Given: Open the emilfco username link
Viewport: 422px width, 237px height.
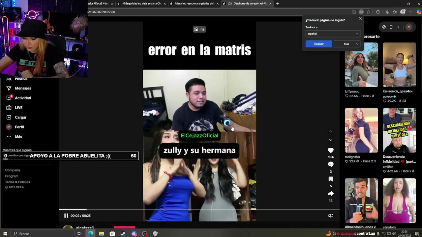Looking at the screenshot, I should coord(388,167).
